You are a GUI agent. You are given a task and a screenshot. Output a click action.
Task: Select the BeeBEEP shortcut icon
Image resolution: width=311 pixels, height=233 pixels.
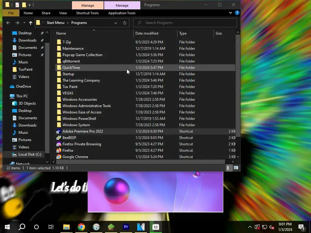coord(59,138)
